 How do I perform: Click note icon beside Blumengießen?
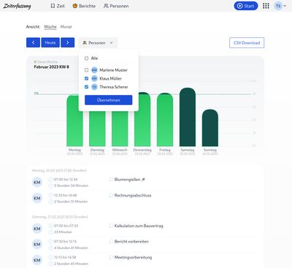[111, 180]
